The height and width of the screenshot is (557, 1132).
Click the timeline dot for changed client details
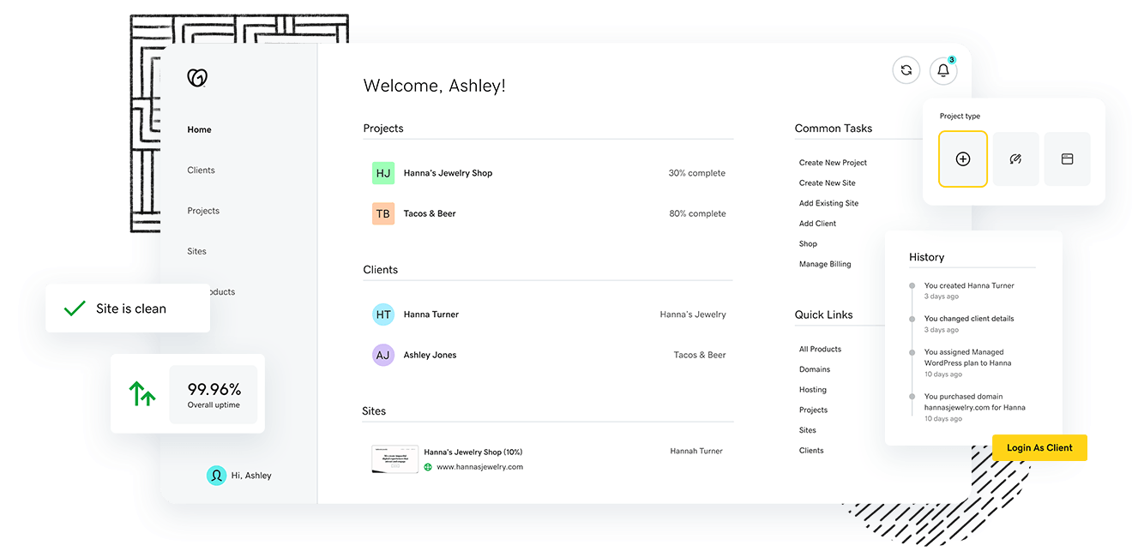[x=912, y=319]
